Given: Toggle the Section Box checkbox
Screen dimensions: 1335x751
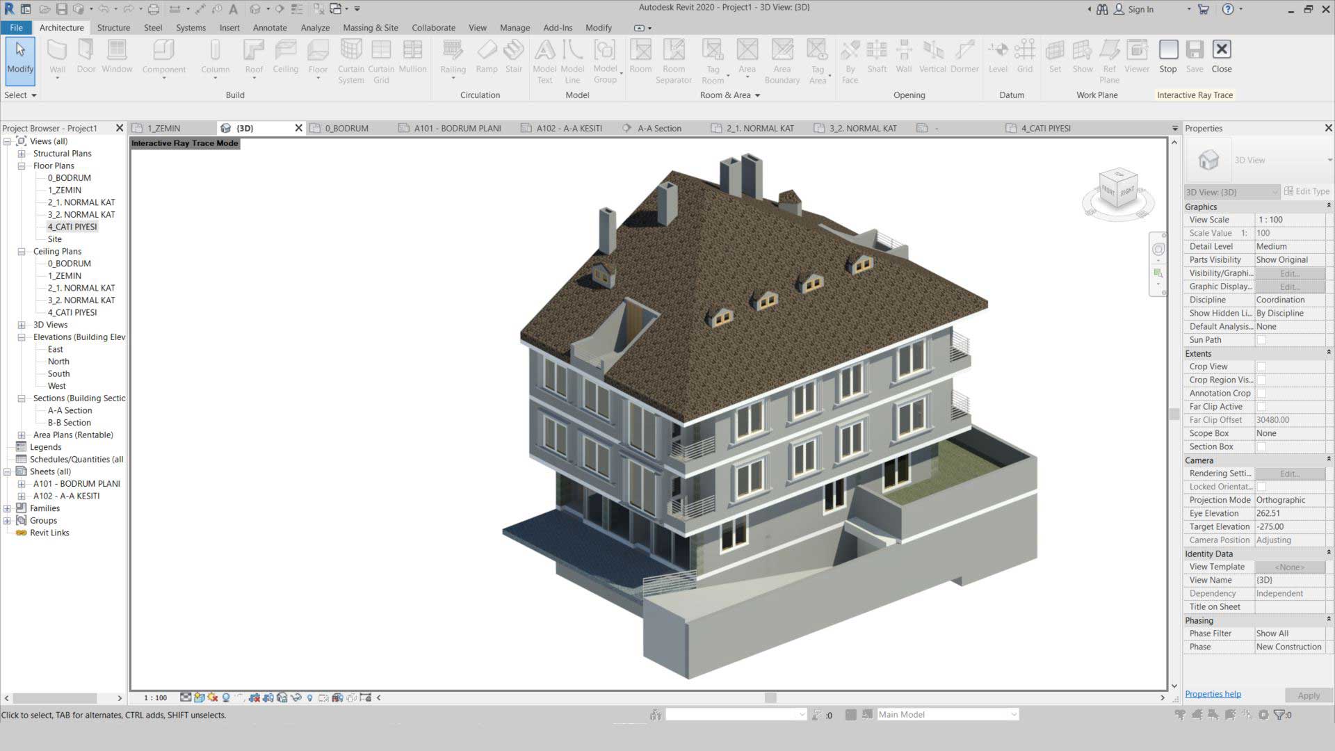Looking at the screenshot, I should [x=1261, y=446].
